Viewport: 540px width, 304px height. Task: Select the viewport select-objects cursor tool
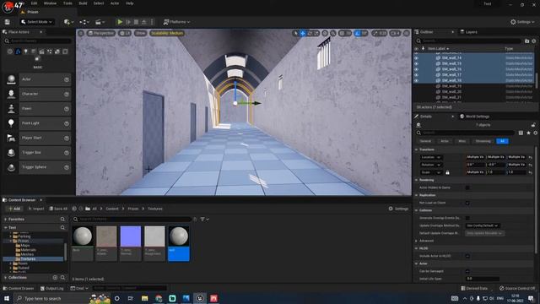[295, 33]
